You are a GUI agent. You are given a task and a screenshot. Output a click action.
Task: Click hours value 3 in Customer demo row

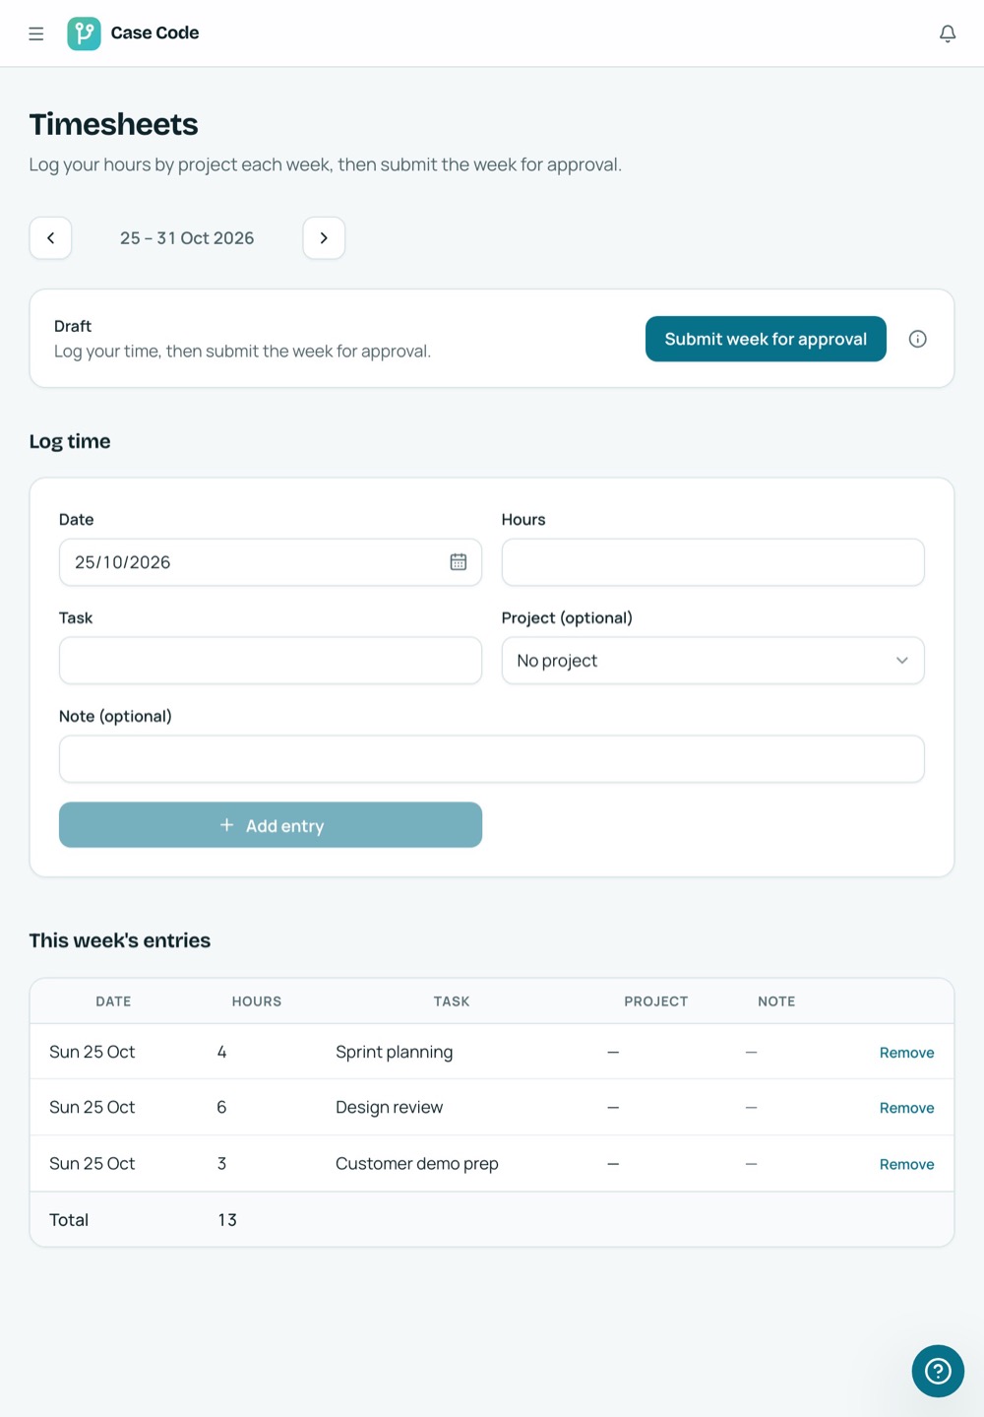click(x=221, y=1163)
